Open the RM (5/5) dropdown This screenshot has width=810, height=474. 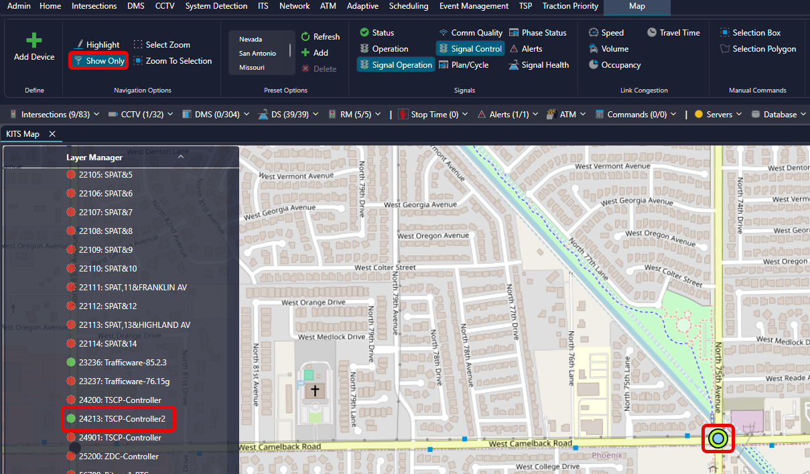(354, 115)
